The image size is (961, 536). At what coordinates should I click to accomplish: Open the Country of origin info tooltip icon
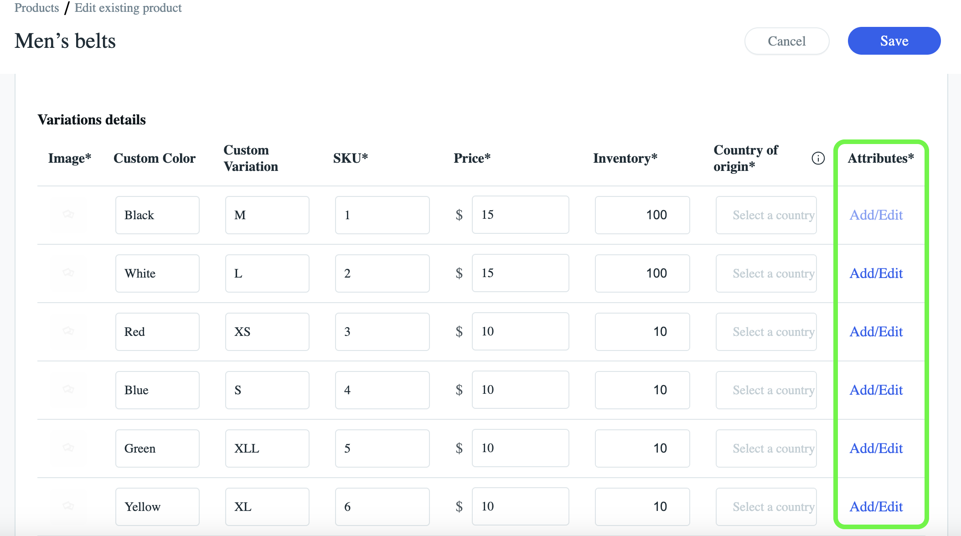[x=818, y=158]
